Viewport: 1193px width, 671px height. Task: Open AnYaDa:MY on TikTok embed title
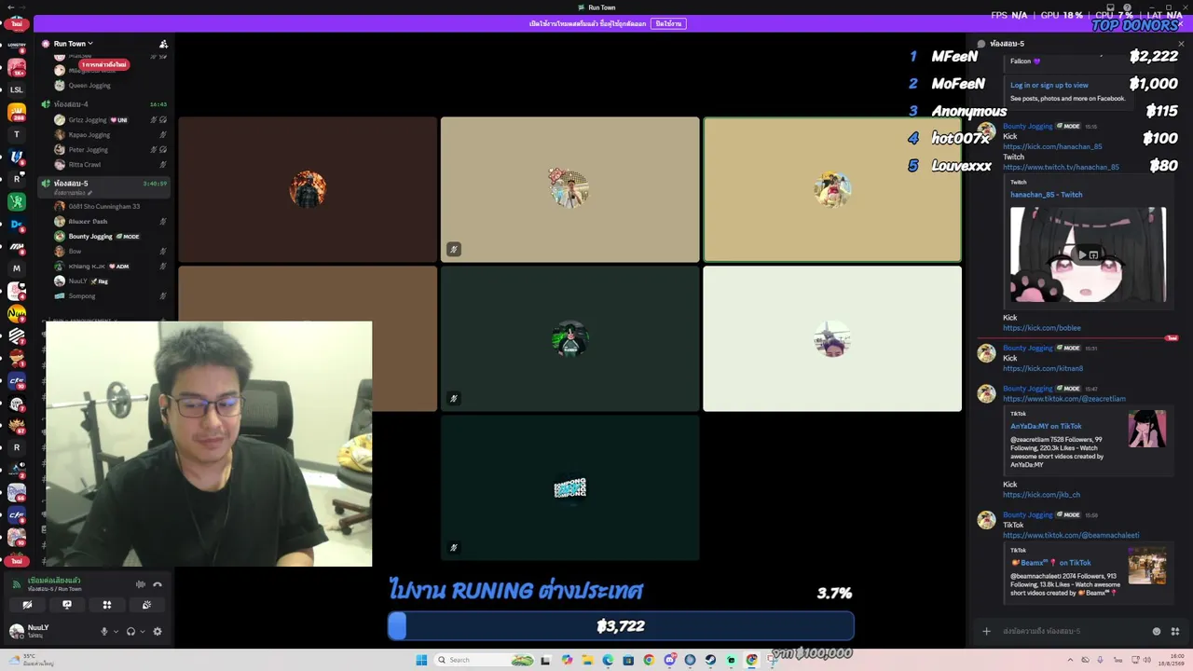[x=1046, y=426]
